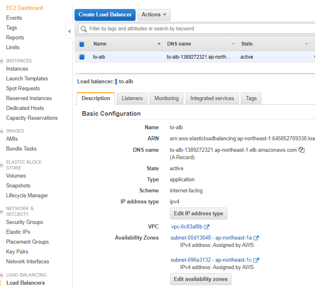Screen dimensions: 315x290
Task: Open Elastic IPs in sidebar
Action: (18, 232)
